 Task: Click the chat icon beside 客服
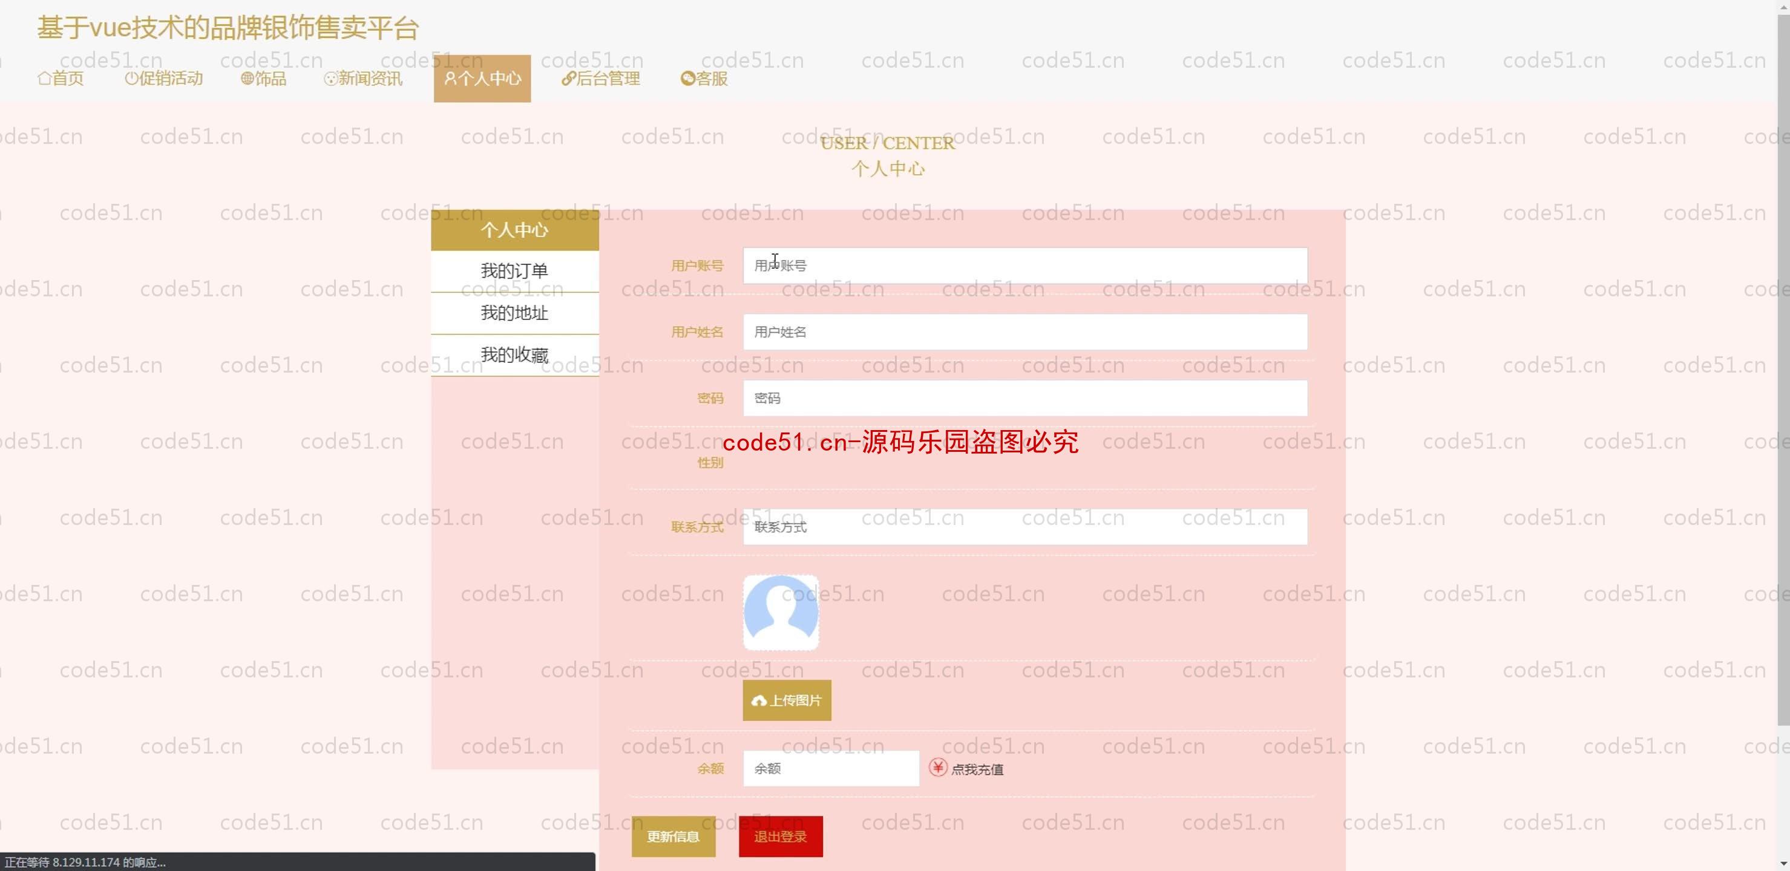[688, 79]
